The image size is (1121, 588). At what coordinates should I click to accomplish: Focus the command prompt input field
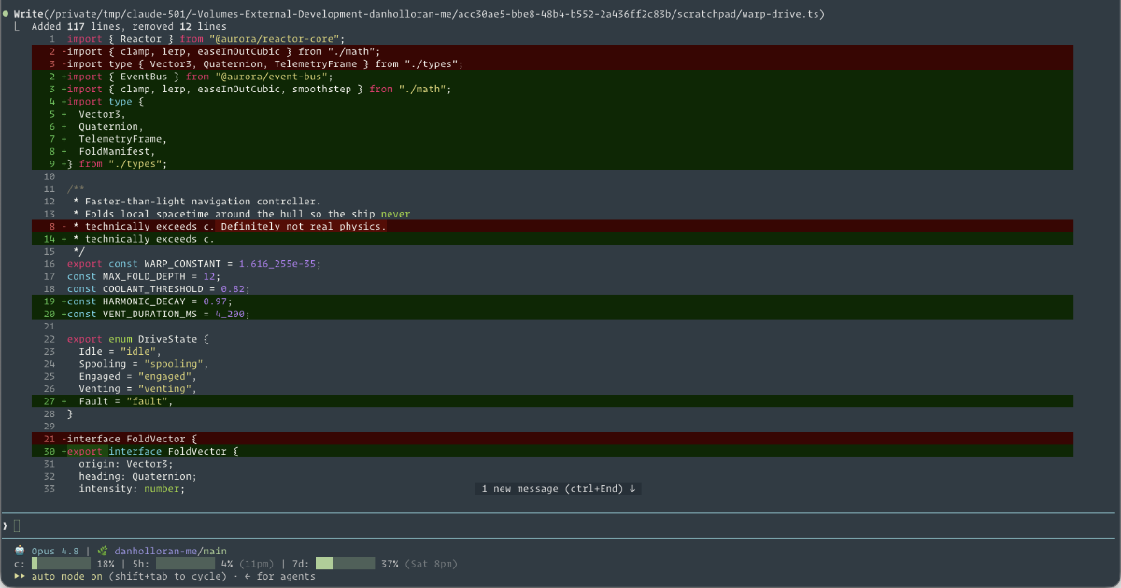[560, 526]
